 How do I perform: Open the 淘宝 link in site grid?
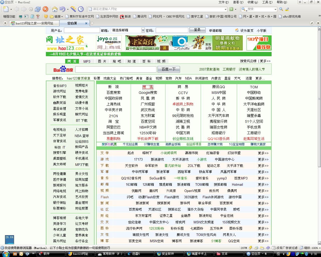[x=113, y=121]
